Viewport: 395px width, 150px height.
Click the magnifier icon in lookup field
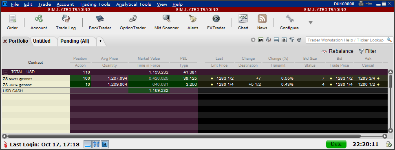(389, 40)
